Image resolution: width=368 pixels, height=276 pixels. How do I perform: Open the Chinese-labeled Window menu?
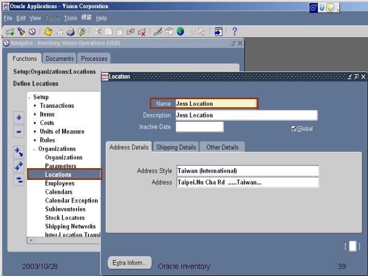[86, 17]
